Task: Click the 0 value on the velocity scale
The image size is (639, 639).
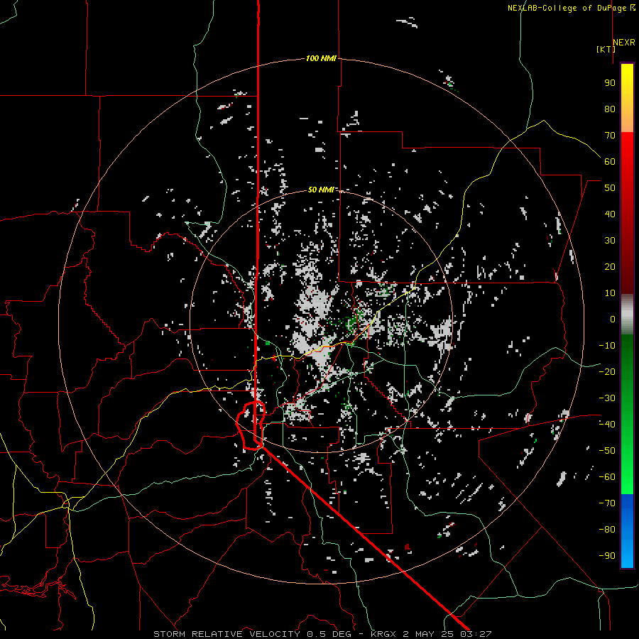Action: pyautogui.click(x=613, y=319)
